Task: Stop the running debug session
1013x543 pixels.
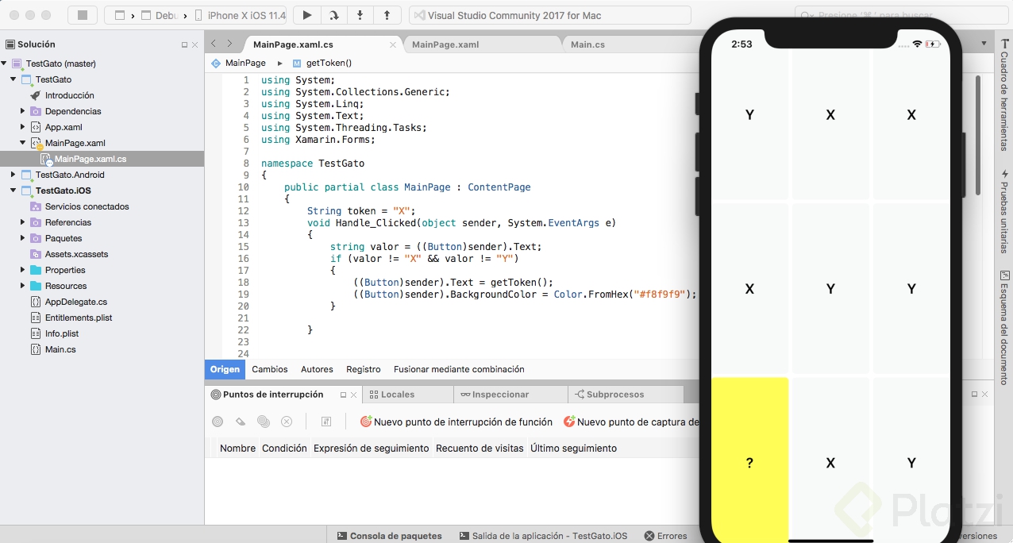Action: [x=82, y=15]
